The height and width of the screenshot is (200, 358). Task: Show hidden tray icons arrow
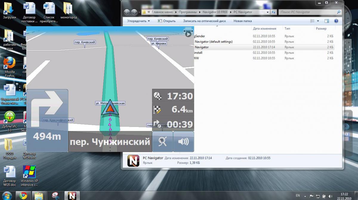[305, 196]
